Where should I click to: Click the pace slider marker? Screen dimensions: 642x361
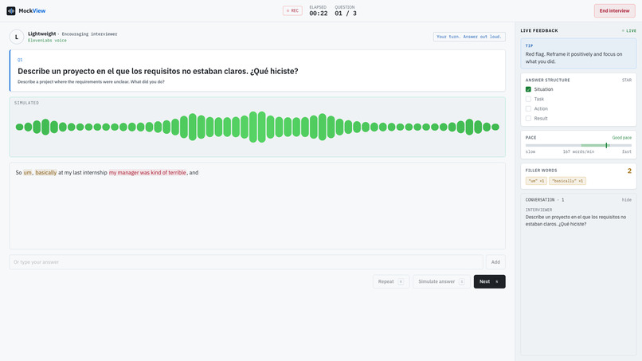click(x=606, y=146)
